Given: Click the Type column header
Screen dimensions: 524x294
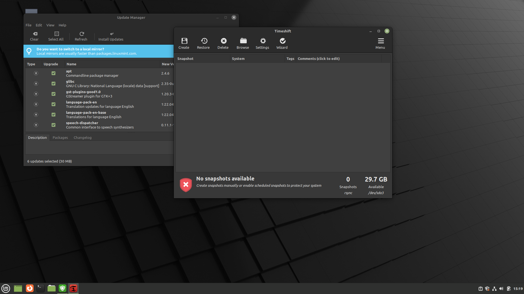Looking at the screenshot, I should point(34,64).
